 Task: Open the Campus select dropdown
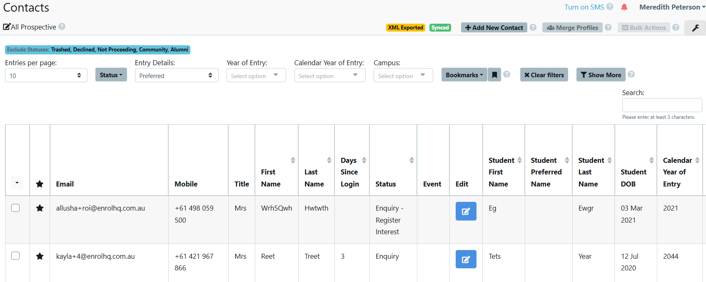pos(403,75)
